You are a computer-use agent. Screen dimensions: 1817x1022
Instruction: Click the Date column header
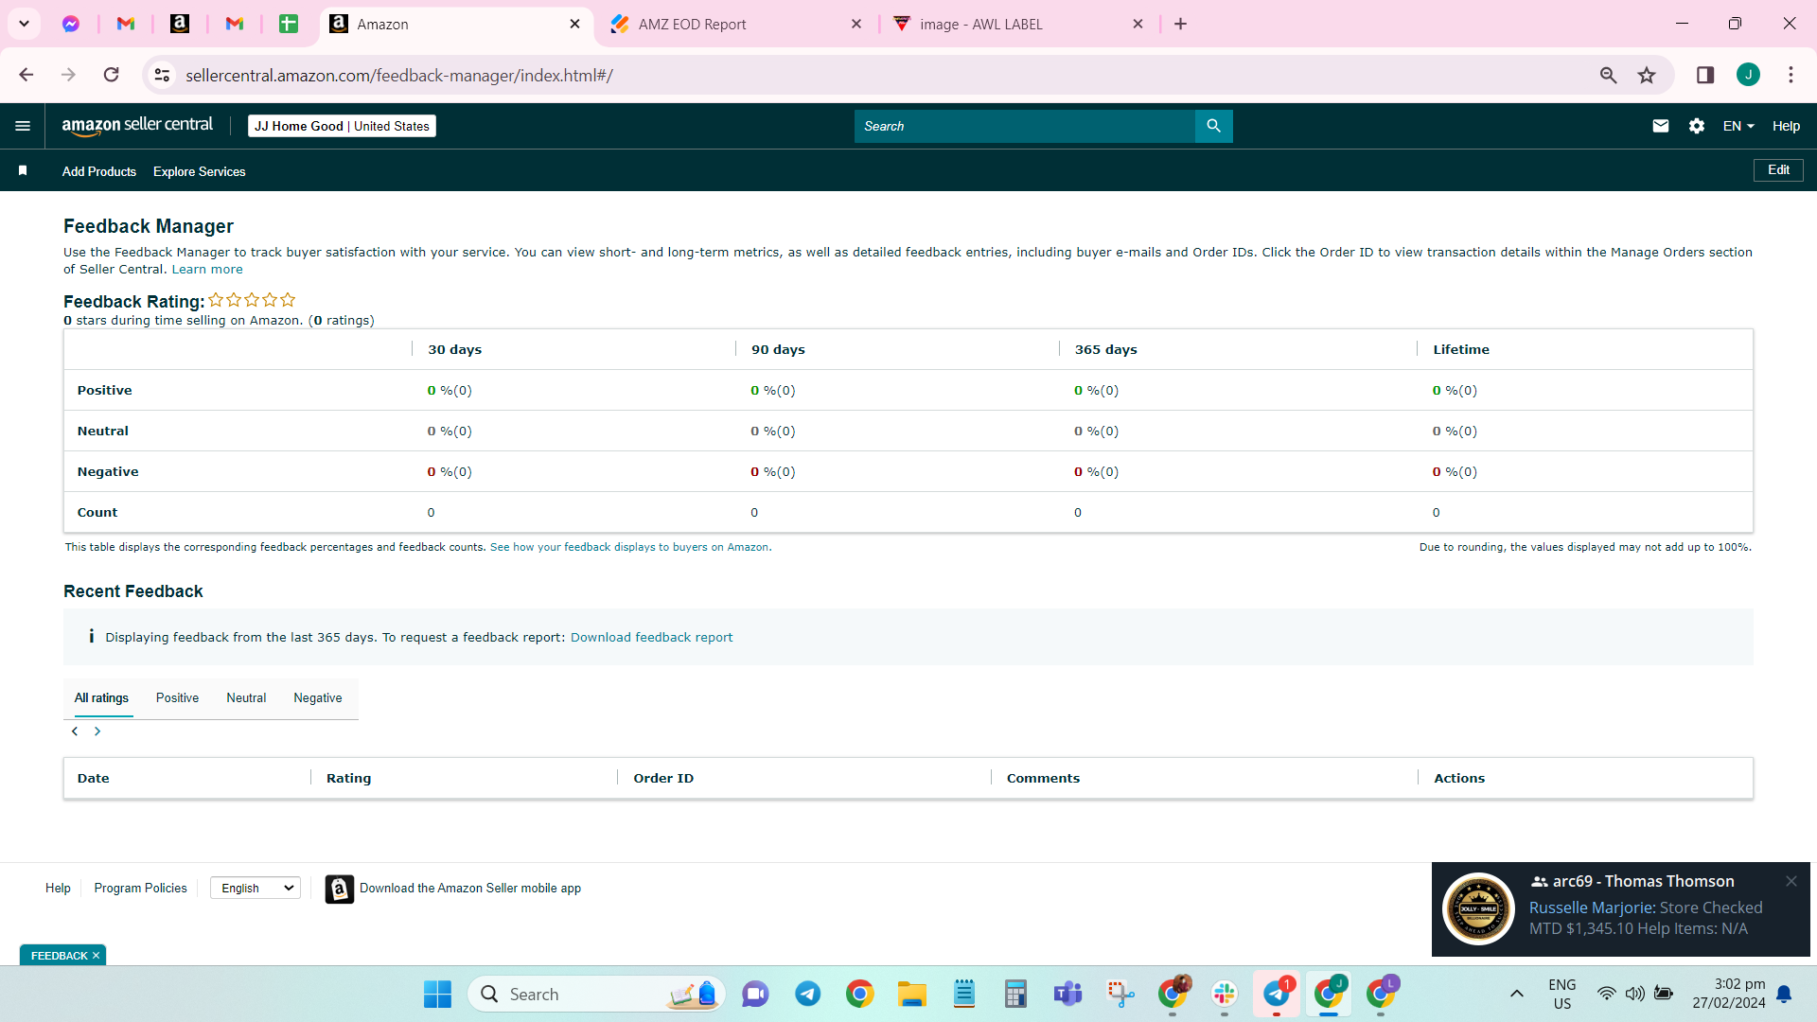[x=93, y=778]
